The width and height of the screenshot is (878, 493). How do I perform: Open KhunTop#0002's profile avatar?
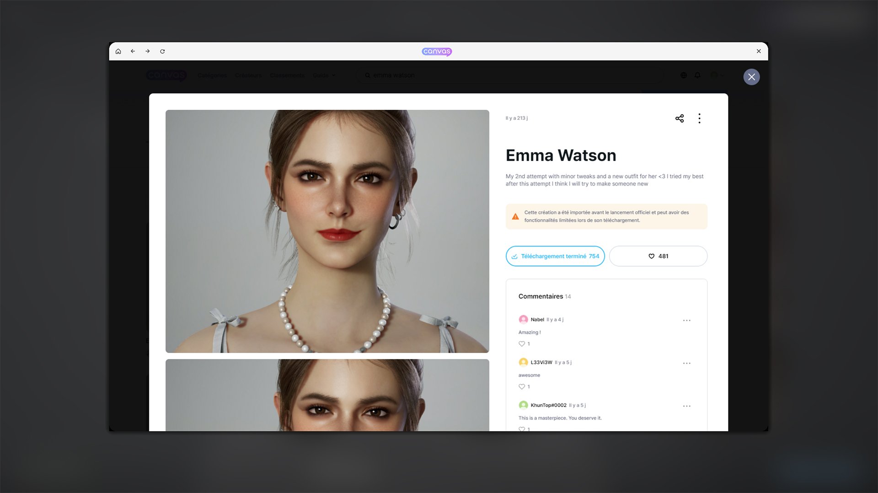tap(523, 405)
